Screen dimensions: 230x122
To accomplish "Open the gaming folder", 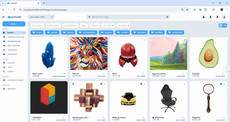I will point(52,32).
